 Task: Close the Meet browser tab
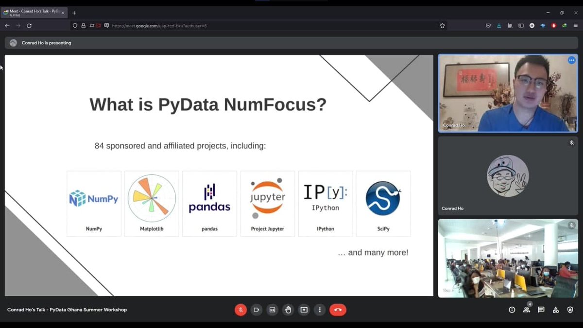pos(63,13)
